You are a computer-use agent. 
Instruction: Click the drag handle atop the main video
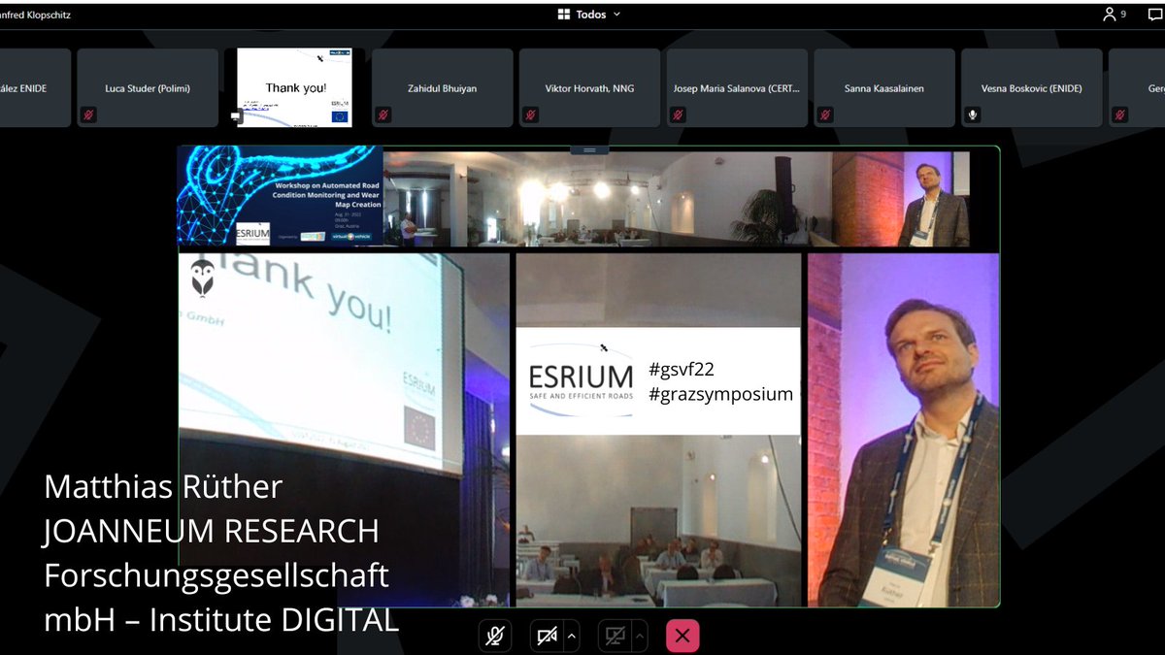[x=589, y=150]
